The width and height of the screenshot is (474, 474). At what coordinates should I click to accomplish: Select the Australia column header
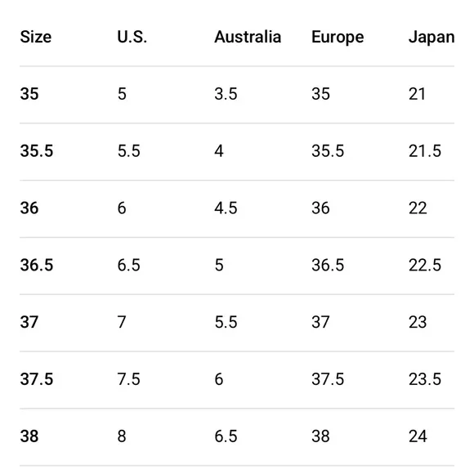(x=248, y=37)
